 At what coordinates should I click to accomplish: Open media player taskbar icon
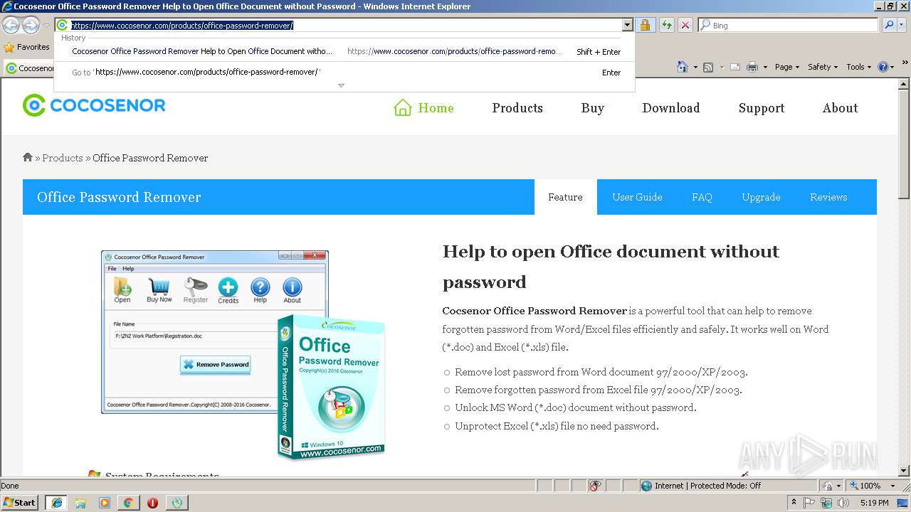105,503
